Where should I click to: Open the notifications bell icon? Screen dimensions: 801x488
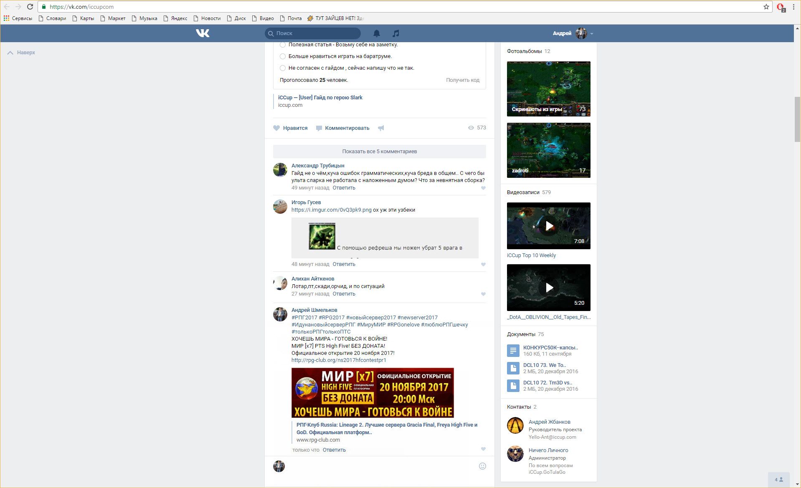click(x=376, y=33)
